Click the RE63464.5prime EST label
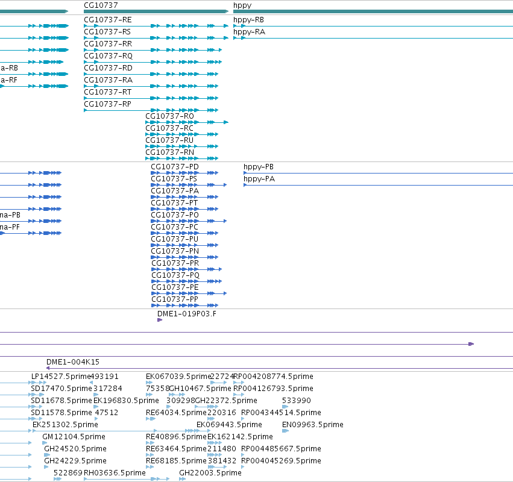The width and height of the screenshot is (513, 482). click(x=177, y=449)
